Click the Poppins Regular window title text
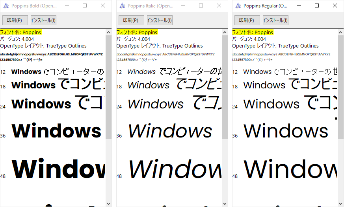The height and width of the screenshot is (207, 344). pyautogui.click(x=265, y=6)
